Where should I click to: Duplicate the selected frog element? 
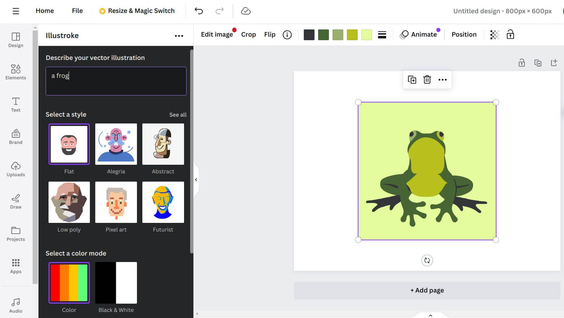412,80
